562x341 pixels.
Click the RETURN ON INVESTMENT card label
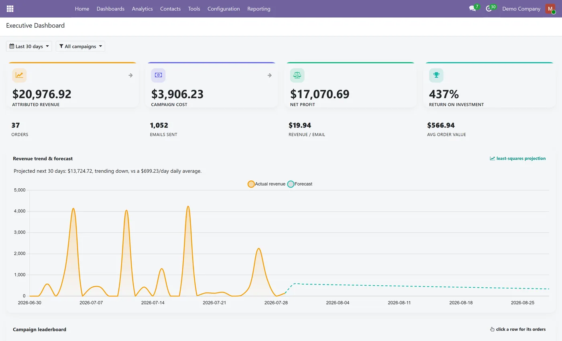[x=456, y=105]
